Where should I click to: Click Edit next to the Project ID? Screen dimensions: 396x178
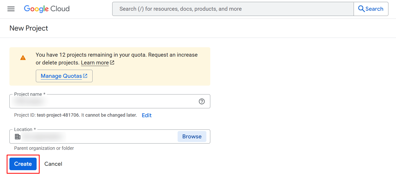(x=146, y=115)
